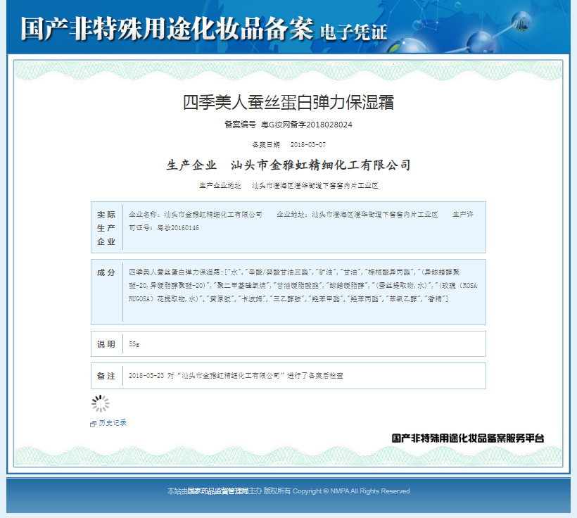Click the 实际生产企业 row label
Image resolution: width=577 pixels, height=518 pixels.
coord(106,228)
